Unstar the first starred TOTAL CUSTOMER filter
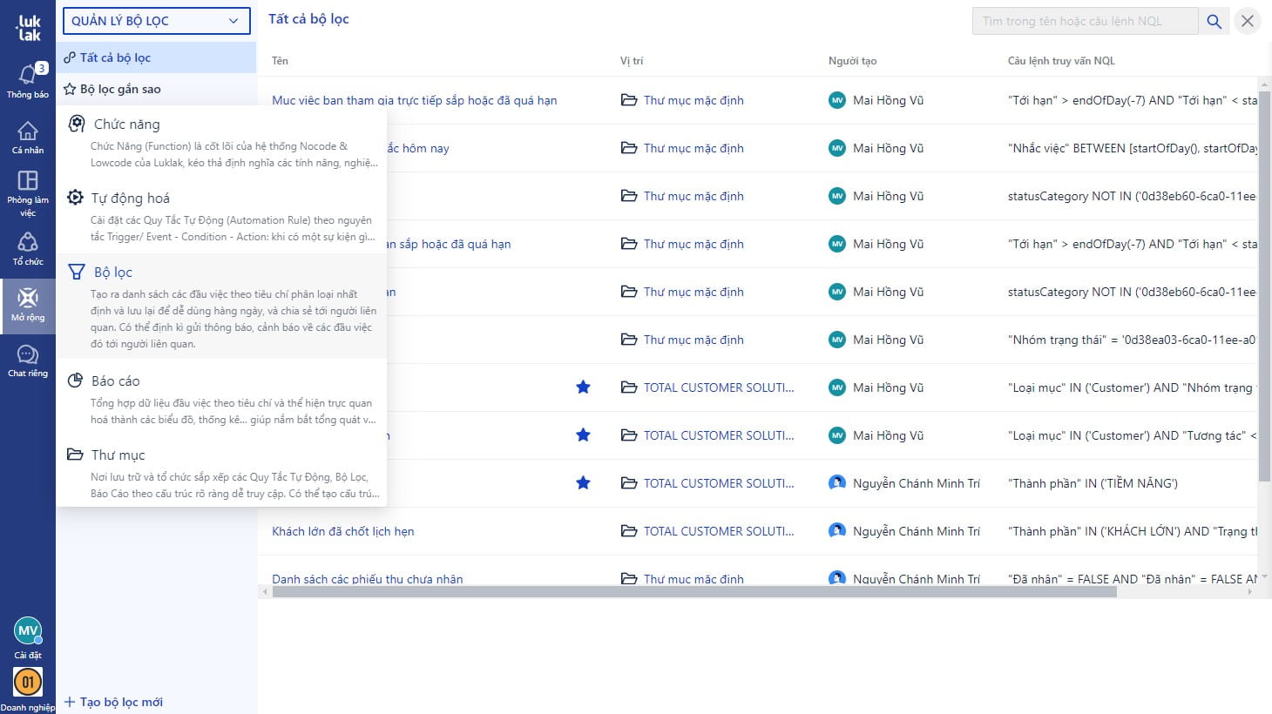Viewport: 1272px width, 714px height. click(583, 387)
